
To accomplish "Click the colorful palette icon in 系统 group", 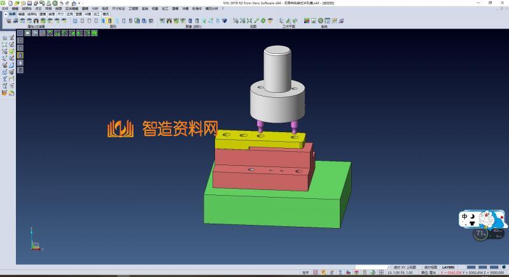I will [307, 21].
